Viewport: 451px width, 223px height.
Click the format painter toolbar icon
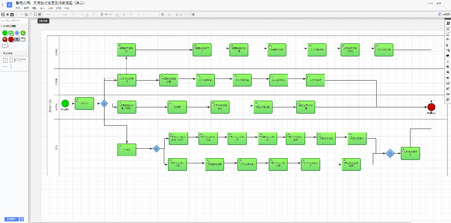pos(31,14)
